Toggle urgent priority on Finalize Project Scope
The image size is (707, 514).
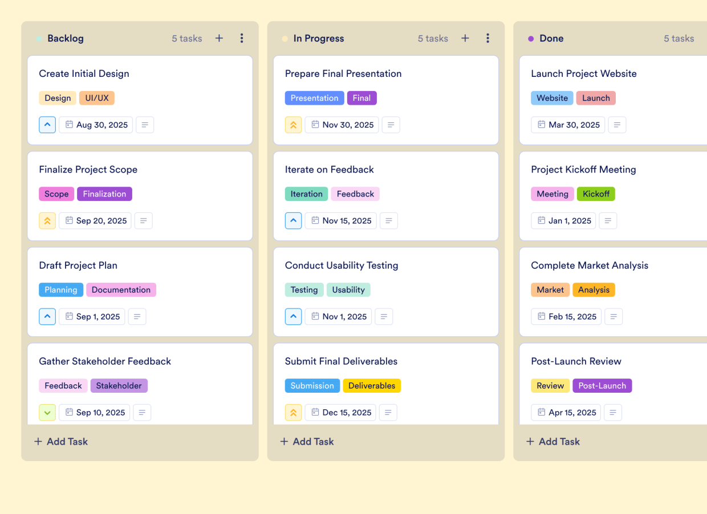(x=47, y=220)
